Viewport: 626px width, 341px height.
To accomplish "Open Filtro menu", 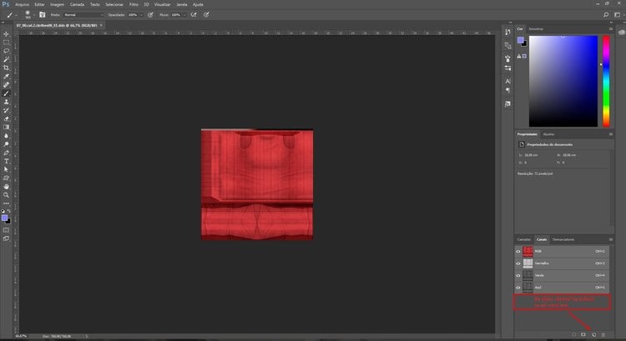I will [134, 4].
